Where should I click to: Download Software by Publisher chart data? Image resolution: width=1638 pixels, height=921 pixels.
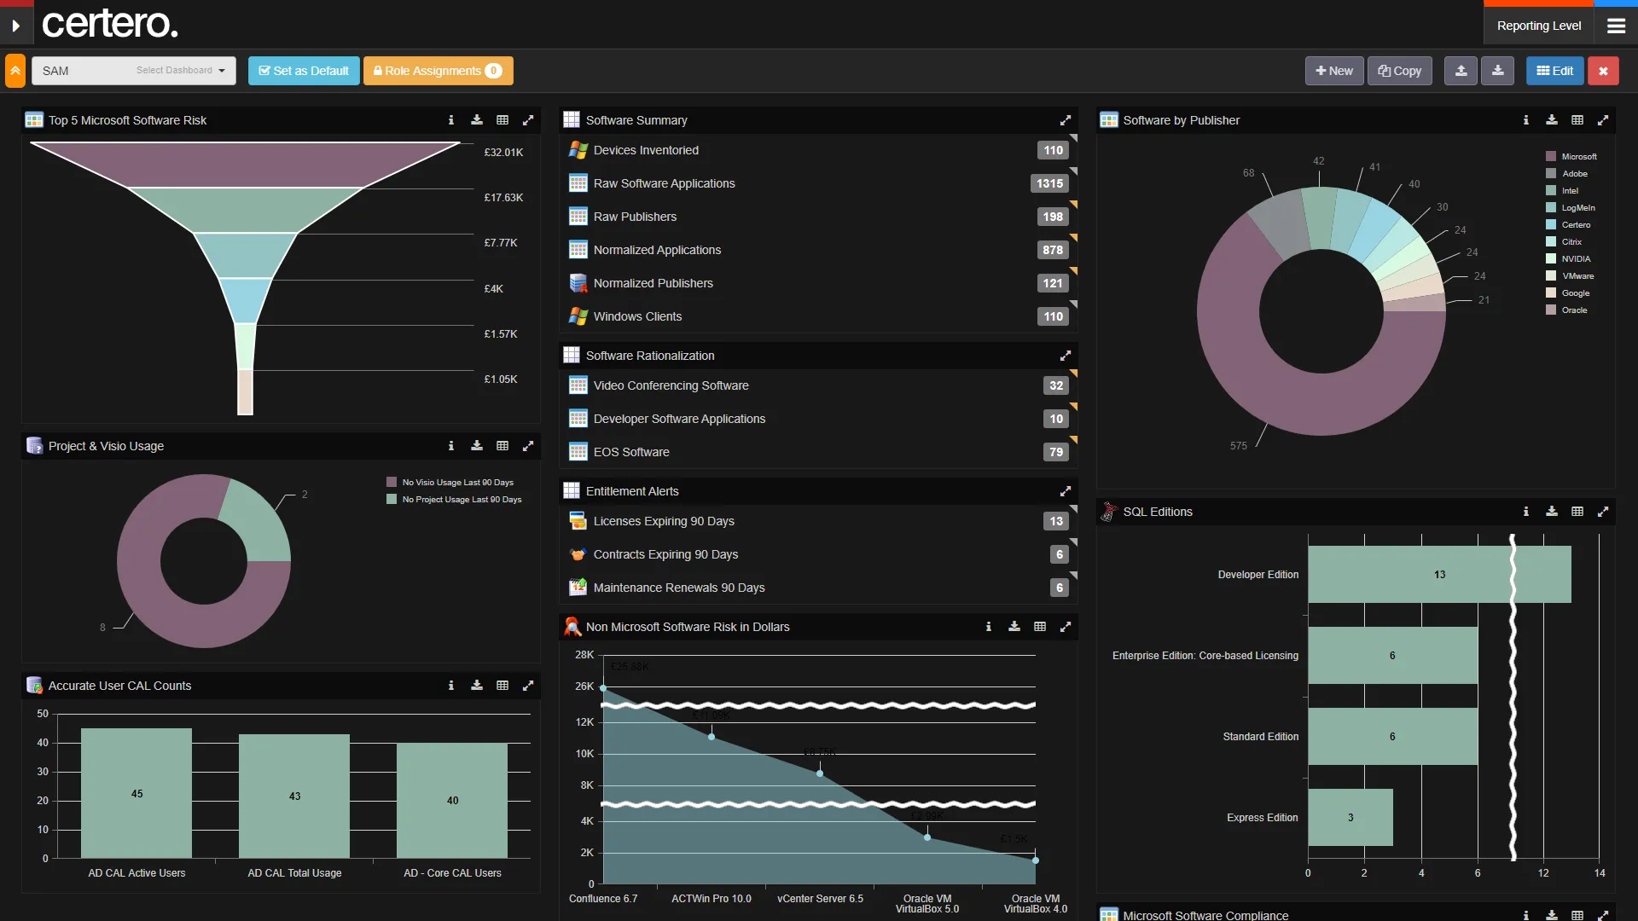tap(1552, 120)
